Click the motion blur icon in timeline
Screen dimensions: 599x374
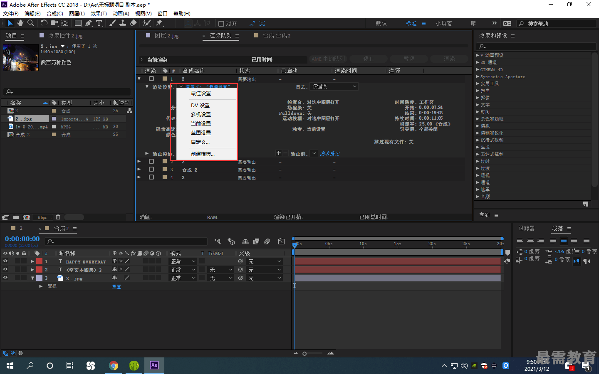coord(267,241)
